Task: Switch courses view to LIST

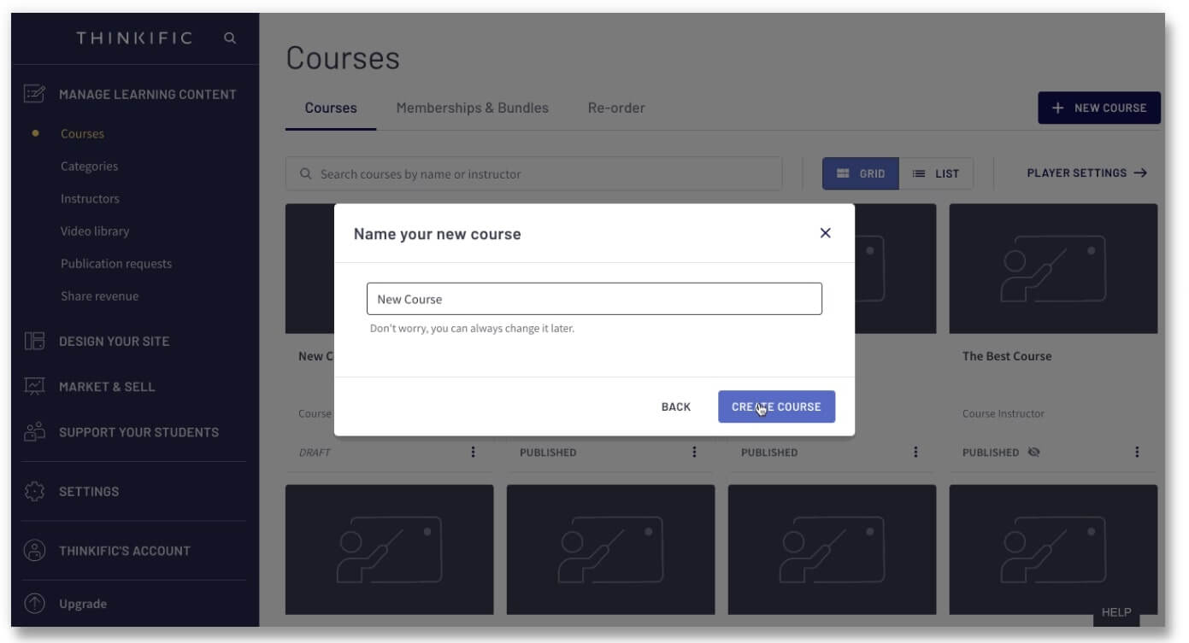Action: pyautogui.click(x=938, y=172)
